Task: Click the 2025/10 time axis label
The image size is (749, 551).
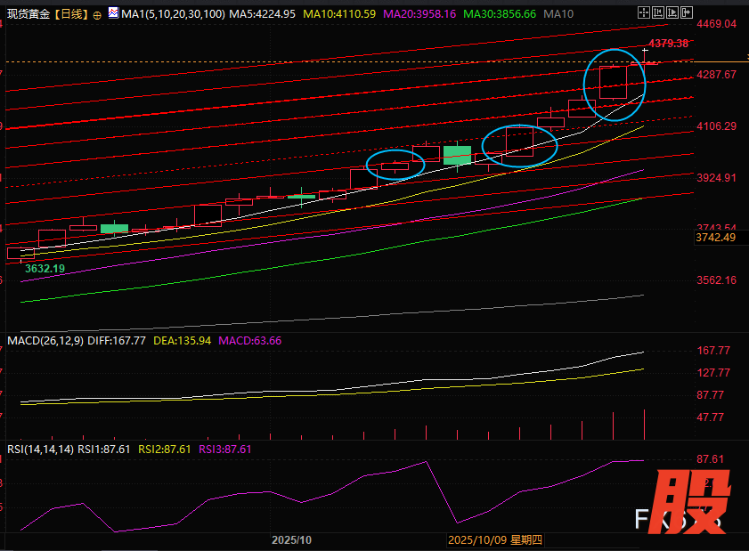Action: [x=290, y=540]
